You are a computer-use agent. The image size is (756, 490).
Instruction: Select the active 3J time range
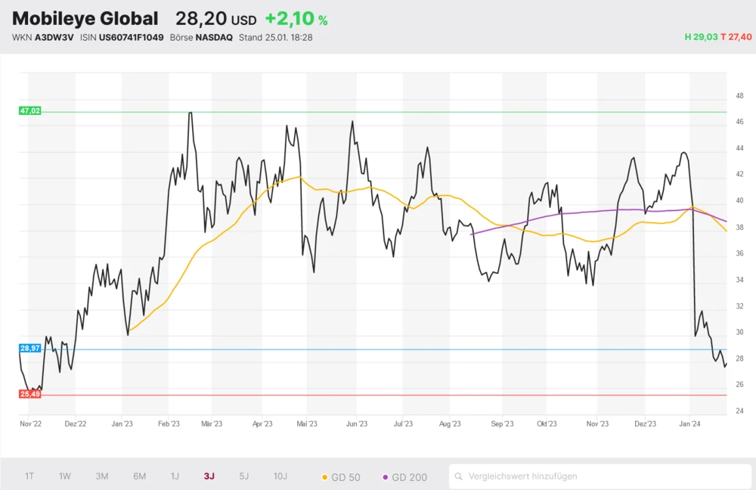[x=209, y=476]
